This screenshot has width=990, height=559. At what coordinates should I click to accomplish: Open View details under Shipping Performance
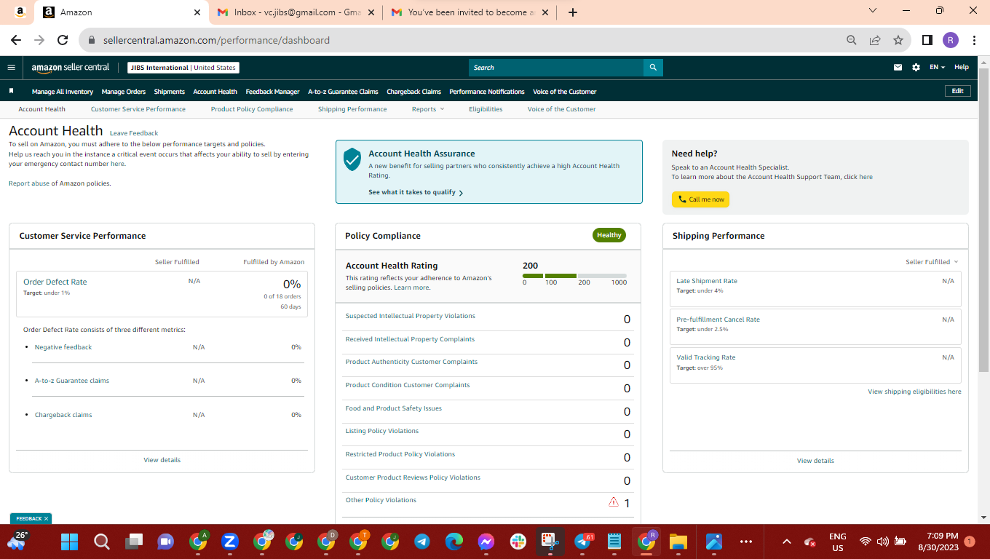(815, 461)
